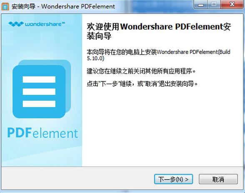Viewport: 245px width, 193px height.
Task: Minimize the setup wizard window
Action: pos(201,4)
